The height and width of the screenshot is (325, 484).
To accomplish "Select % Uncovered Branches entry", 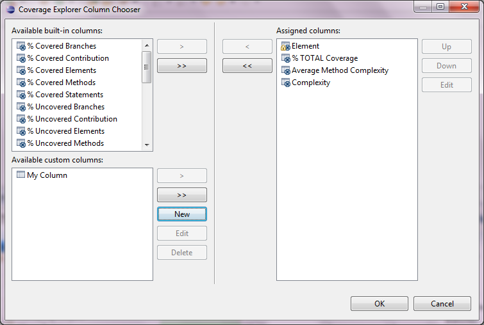I will coord(65,107).
